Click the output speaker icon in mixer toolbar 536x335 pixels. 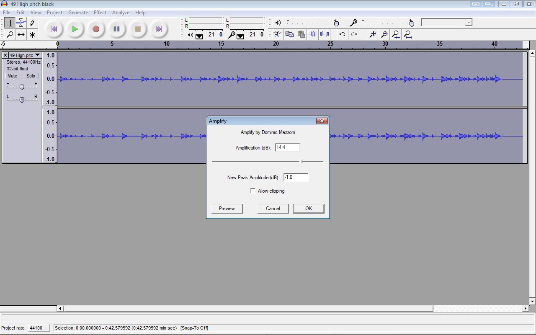[278, 23]
